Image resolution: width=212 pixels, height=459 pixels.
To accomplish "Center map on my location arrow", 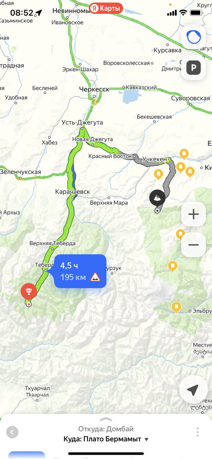I will pyautogui.click(x=193, y=390).
